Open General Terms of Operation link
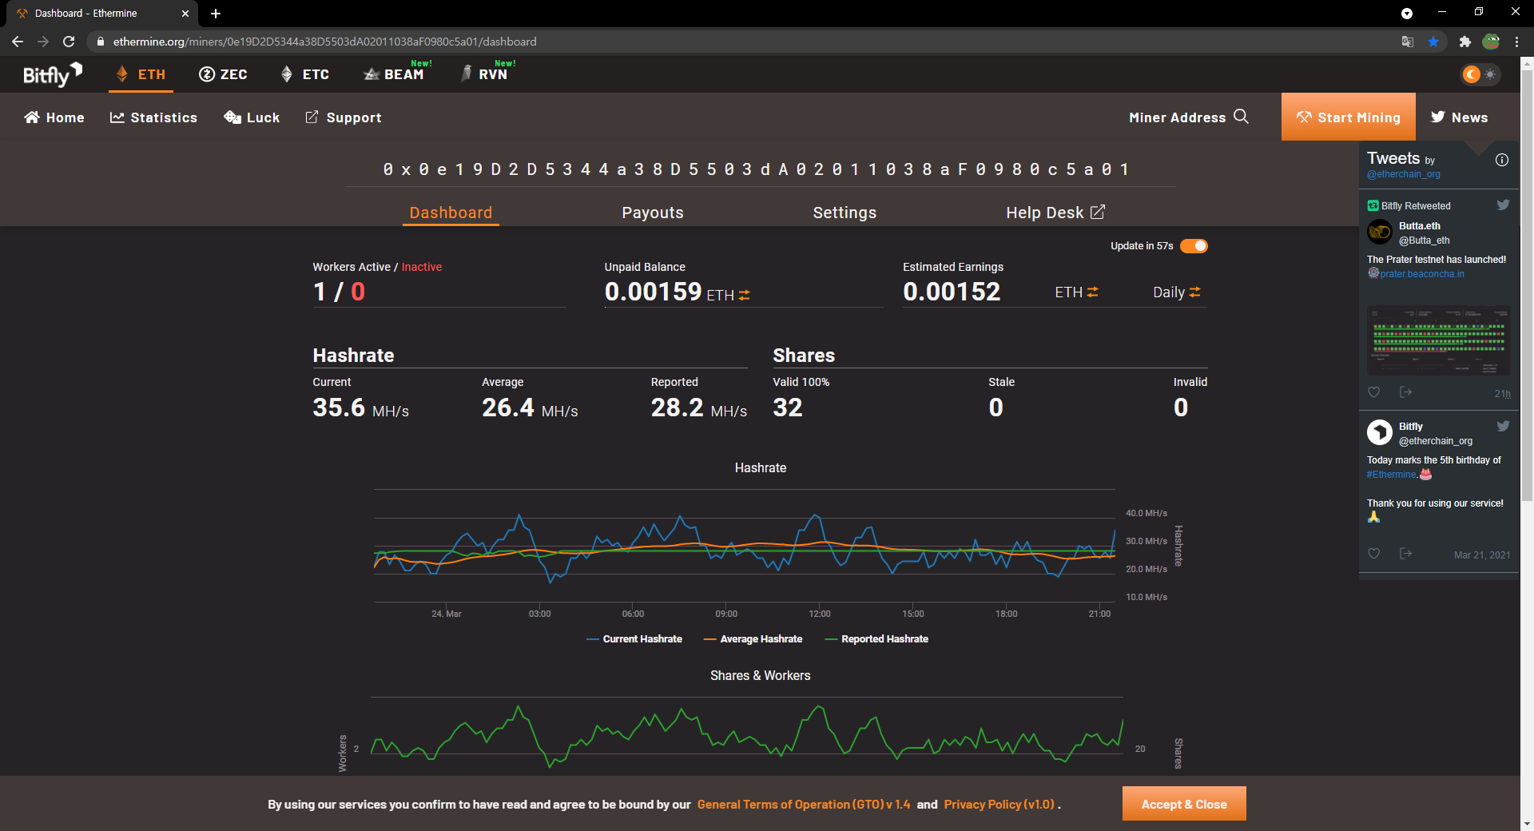The image size is (1534, 831). pos(804,805)
